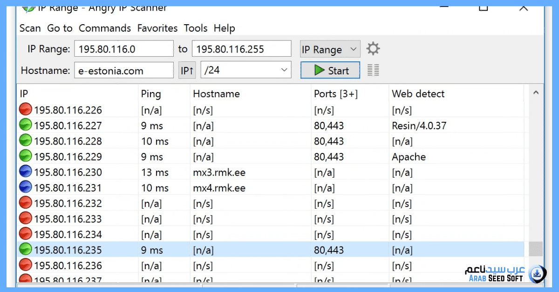
Task: Click the Hostname field containing e-estonia.com
Action: pos(123,71)
